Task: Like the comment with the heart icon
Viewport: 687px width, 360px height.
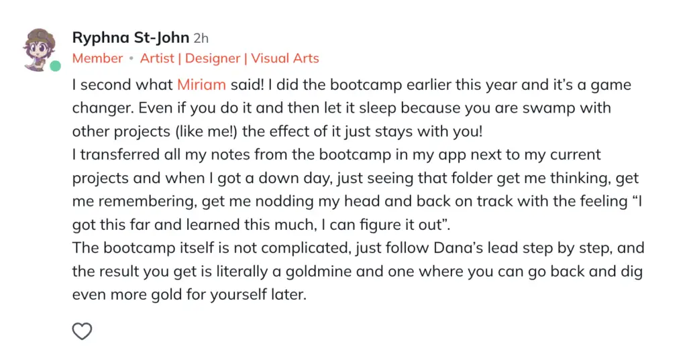Action: pos(82,331)
